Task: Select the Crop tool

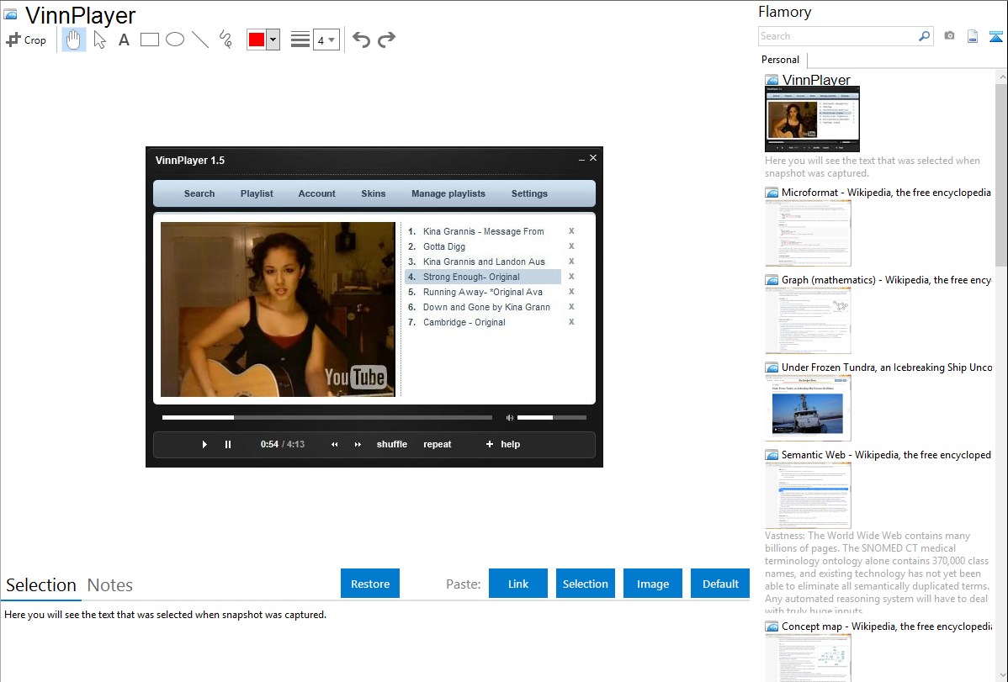Action: pos(26,40)
